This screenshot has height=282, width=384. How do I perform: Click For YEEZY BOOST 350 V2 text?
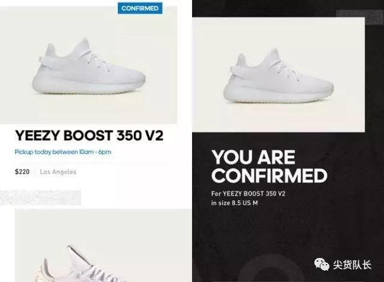(x=248, y=194)
